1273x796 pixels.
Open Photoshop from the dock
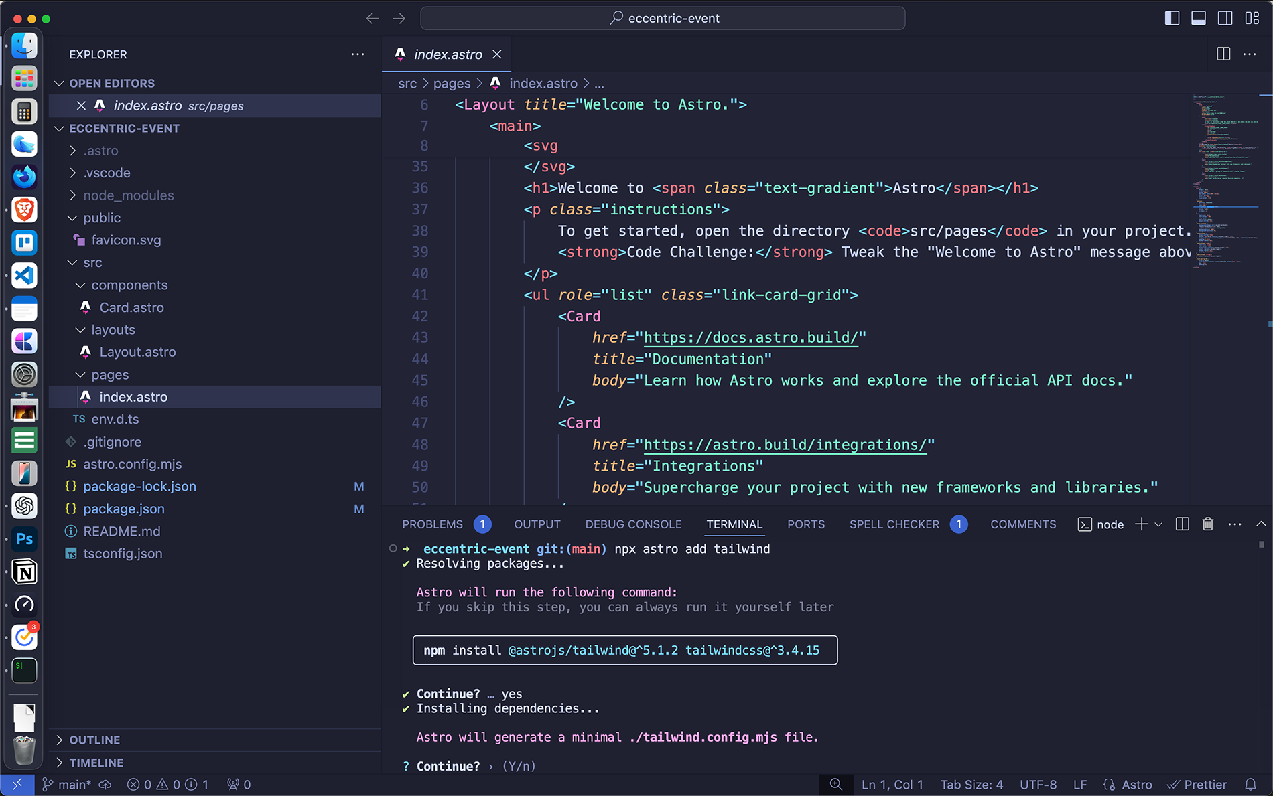pyautogui.click(x=24, y=539)
